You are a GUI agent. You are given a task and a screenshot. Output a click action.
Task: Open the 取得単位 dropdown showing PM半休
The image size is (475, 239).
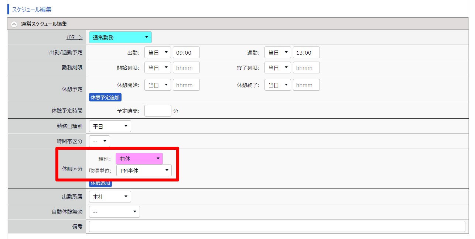(144, 170)
